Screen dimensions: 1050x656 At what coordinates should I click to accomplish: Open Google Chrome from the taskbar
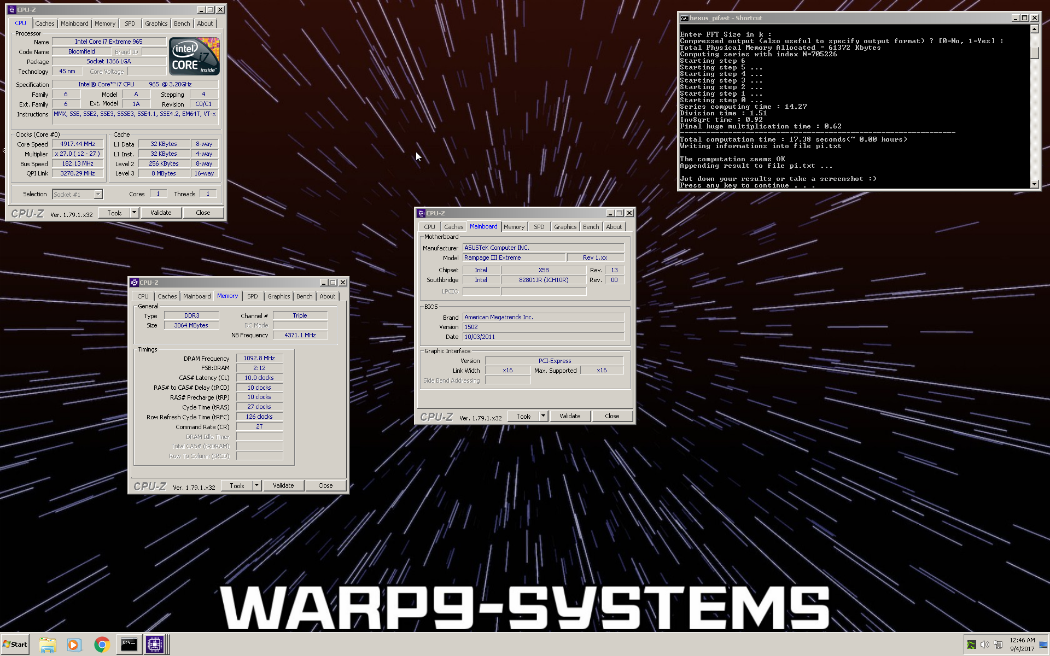click(102, 645)
